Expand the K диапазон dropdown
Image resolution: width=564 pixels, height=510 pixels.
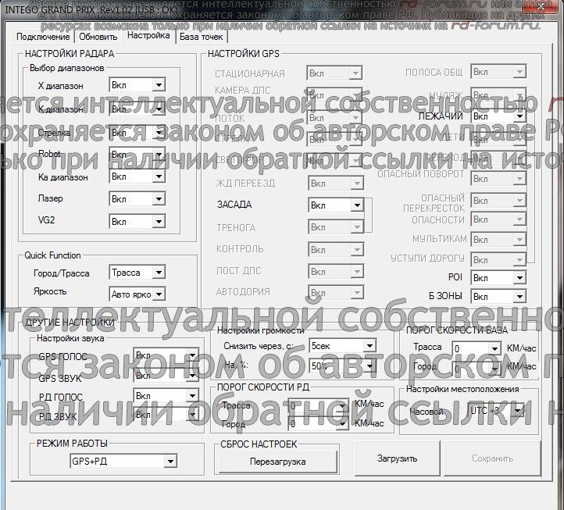[137, 109]
